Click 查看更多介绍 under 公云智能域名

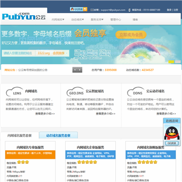106,114
